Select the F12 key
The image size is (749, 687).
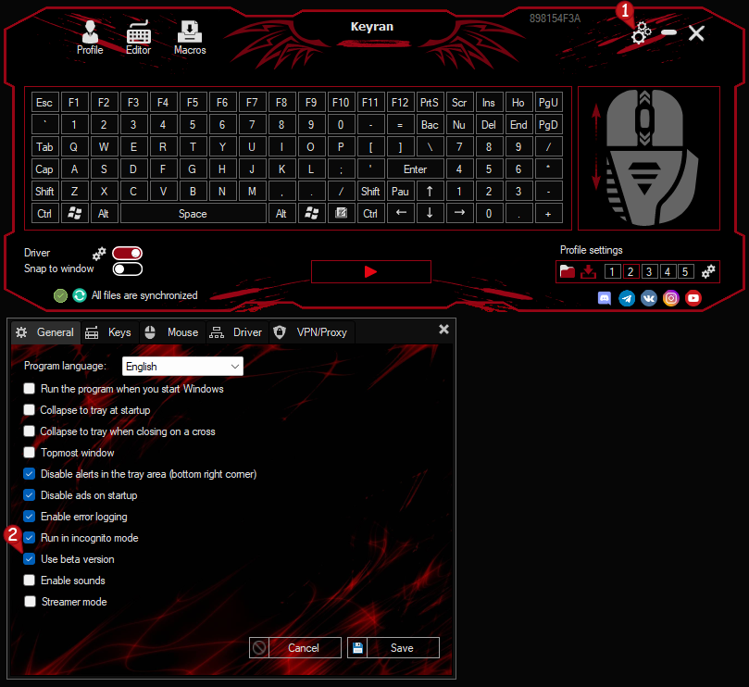pos(400,103)
